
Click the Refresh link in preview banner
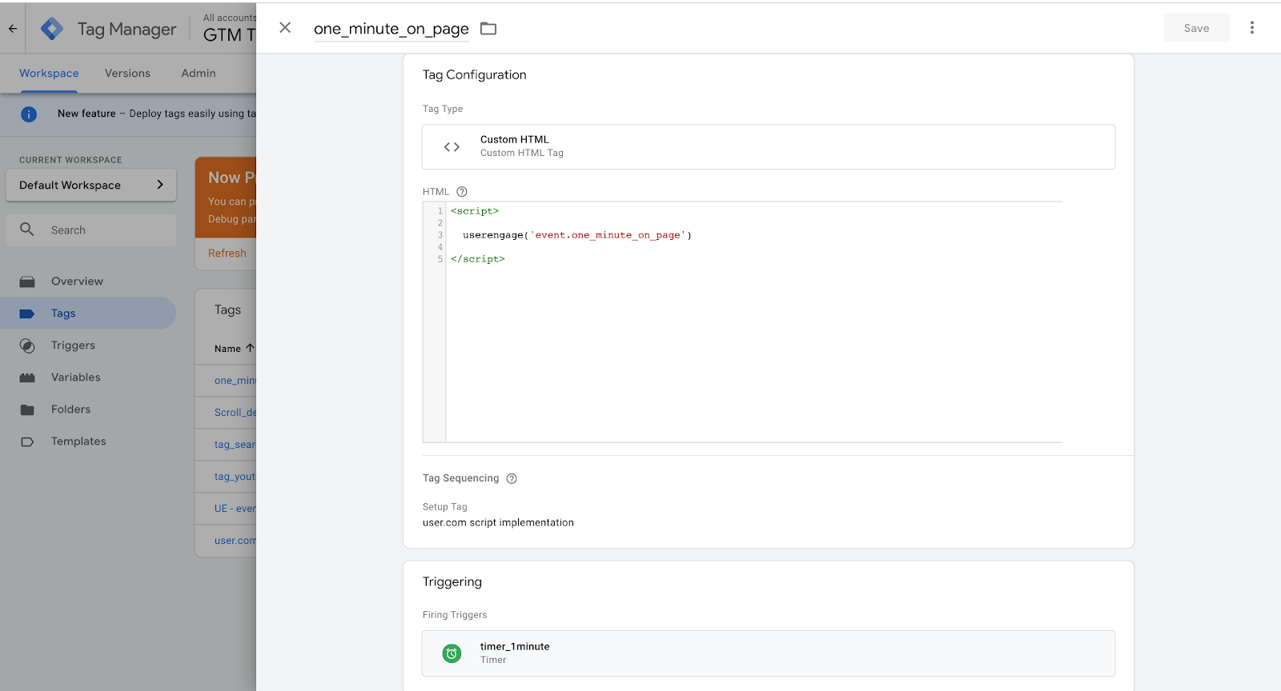click(227, 254)
